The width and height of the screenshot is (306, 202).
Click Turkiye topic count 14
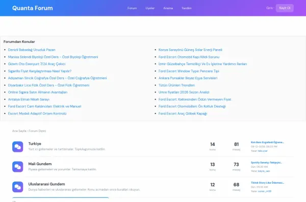pyautogui.click(x=213, y=144)
